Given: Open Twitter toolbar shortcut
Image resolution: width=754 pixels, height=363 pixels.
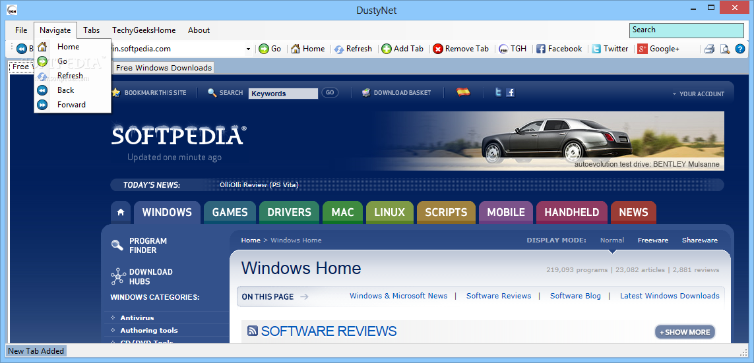Looking at the screenshot, I should (x=610, y=49).
